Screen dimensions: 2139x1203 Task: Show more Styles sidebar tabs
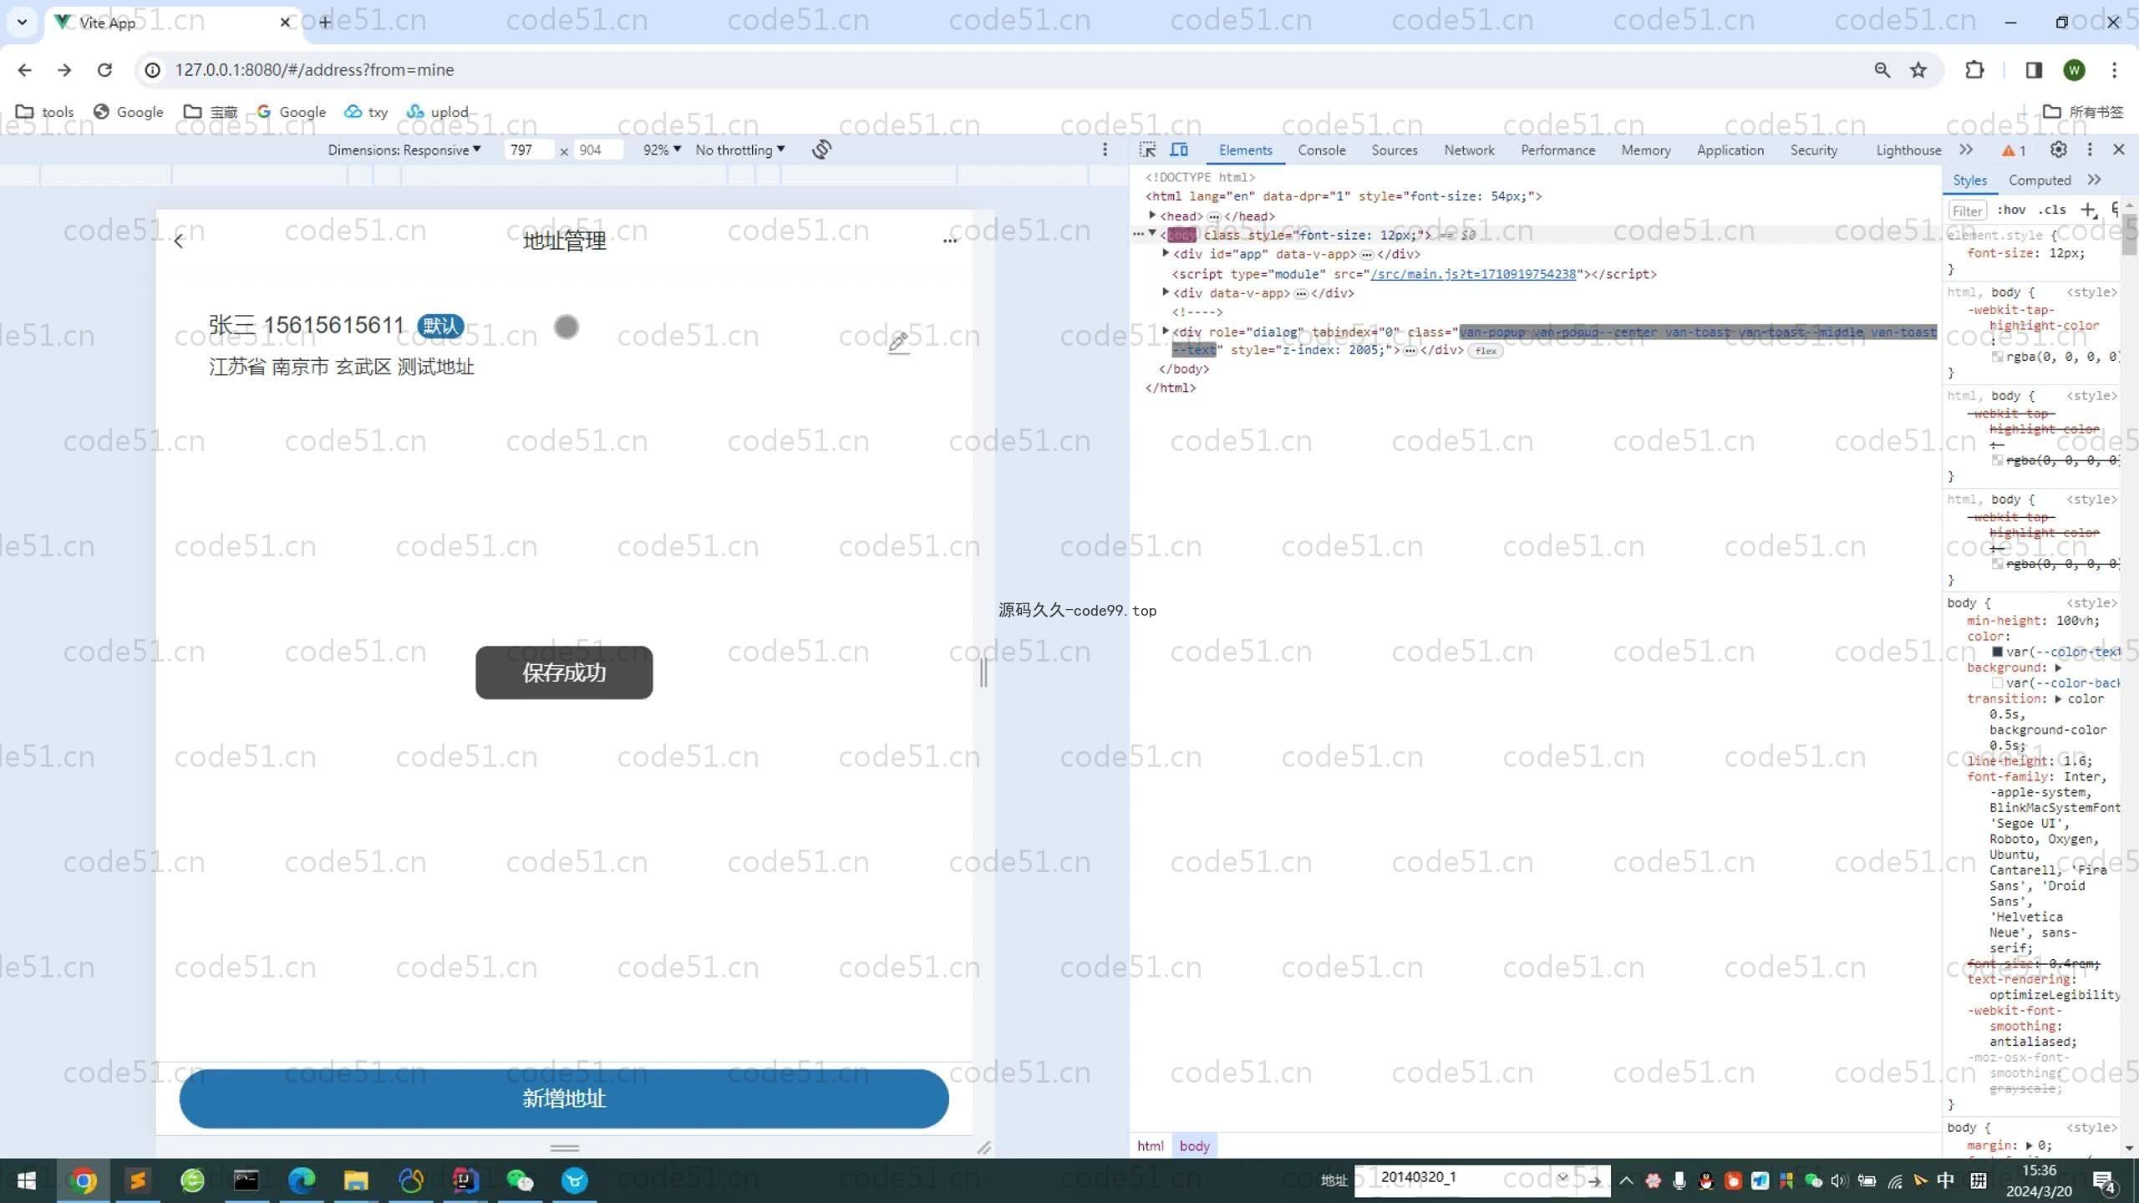[x=2094, y=180]
